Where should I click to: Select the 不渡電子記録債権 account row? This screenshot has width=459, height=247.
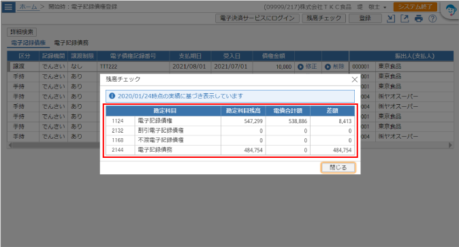(x=230, y=140)
